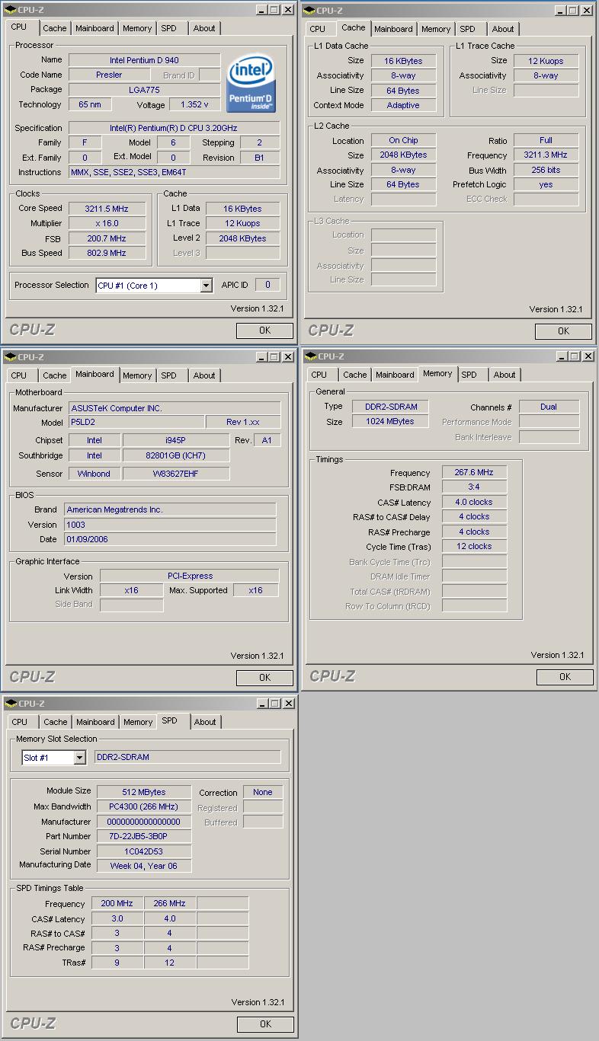
Task: Click the Intel Pentium D logo badge
Action: 252,84
